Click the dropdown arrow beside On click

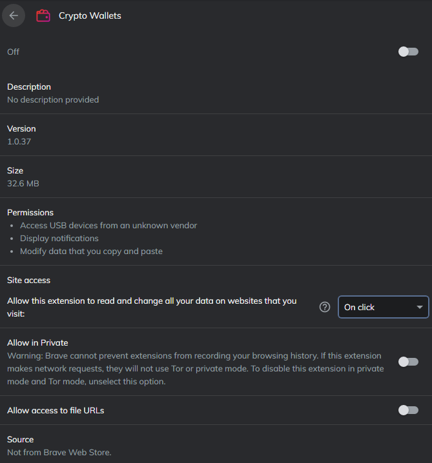click(x=419, y=307)
